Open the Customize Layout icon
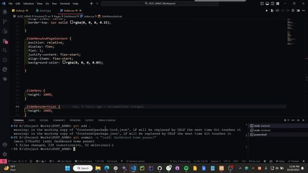The width and height of the screenshot is (308, 173). (x=278, y=3)
